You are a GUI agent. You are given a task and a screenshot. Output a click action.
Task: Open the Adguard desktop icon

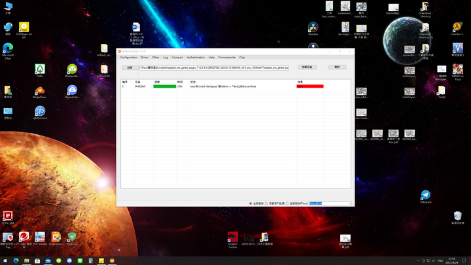tap(72, 239)
